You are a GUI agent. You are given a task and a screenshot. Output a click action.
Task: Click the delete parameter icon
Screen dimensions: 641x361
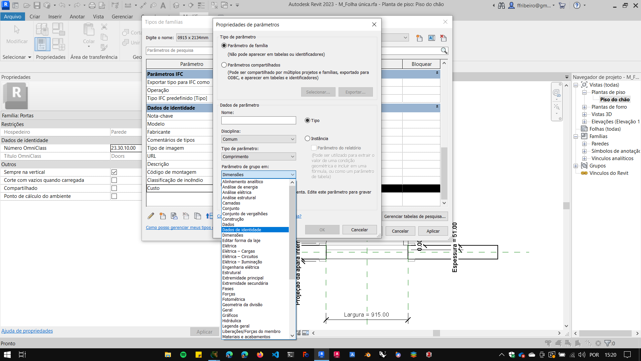[186, 216]
